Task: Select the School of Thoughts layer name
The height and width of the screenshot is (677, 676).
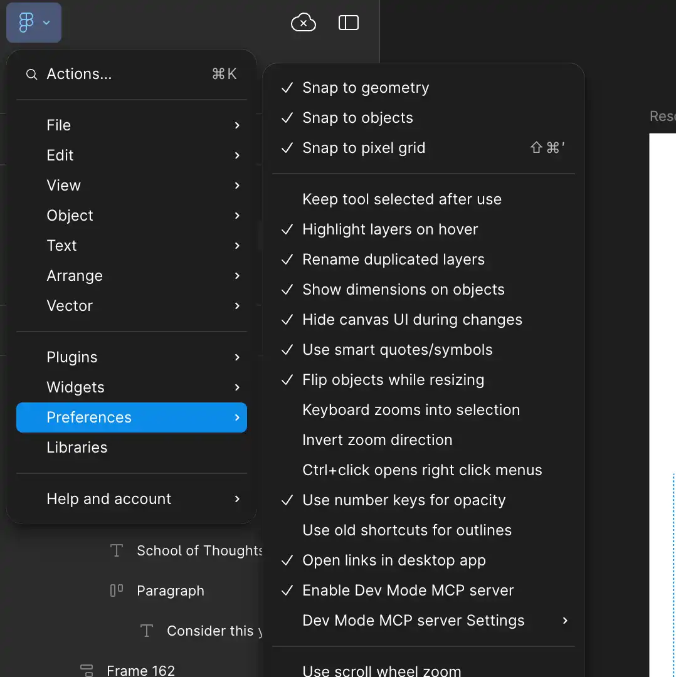Action: point(199,550)
